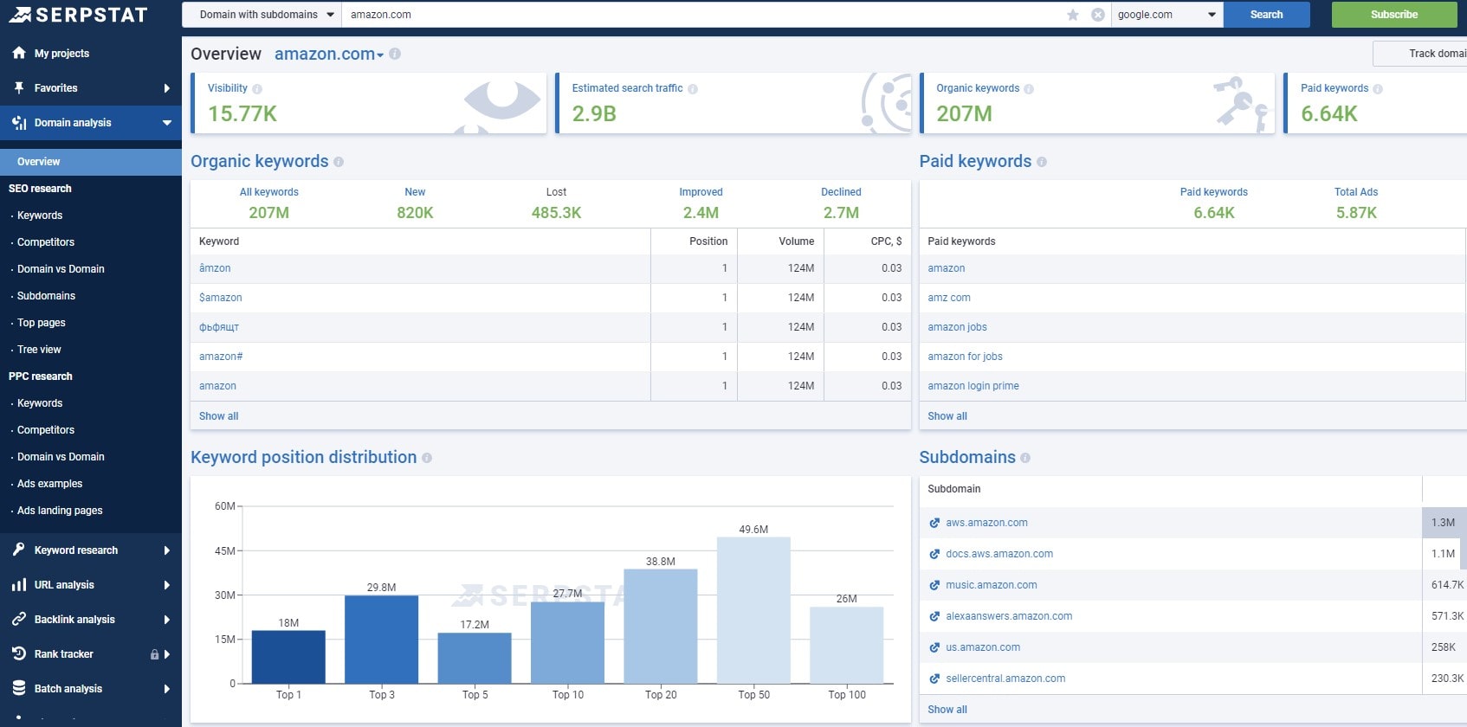The height and width of the screenshot is (727, 1467).
Task: Select Overview in sidebar
Action: (x=91, y=162)
